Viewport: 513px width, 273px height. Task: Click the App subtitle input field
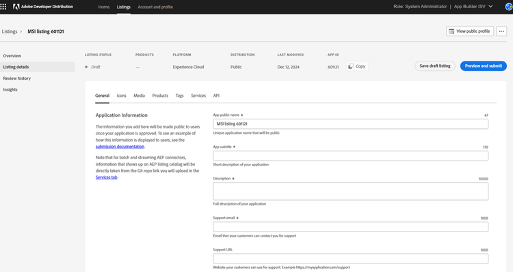(x=350, y=156)
